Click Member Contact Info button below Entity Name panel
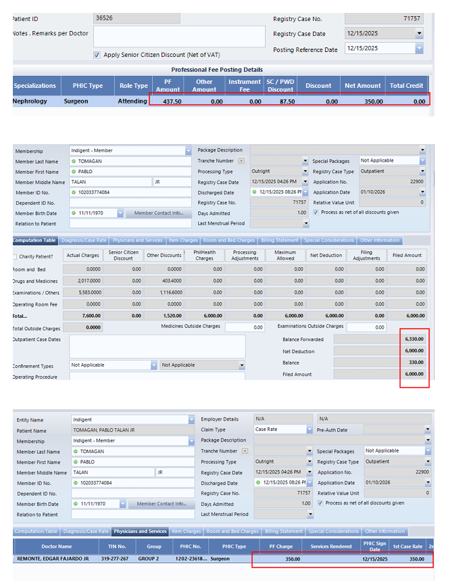Screen dimensions: 467x581 coord(162,504)
